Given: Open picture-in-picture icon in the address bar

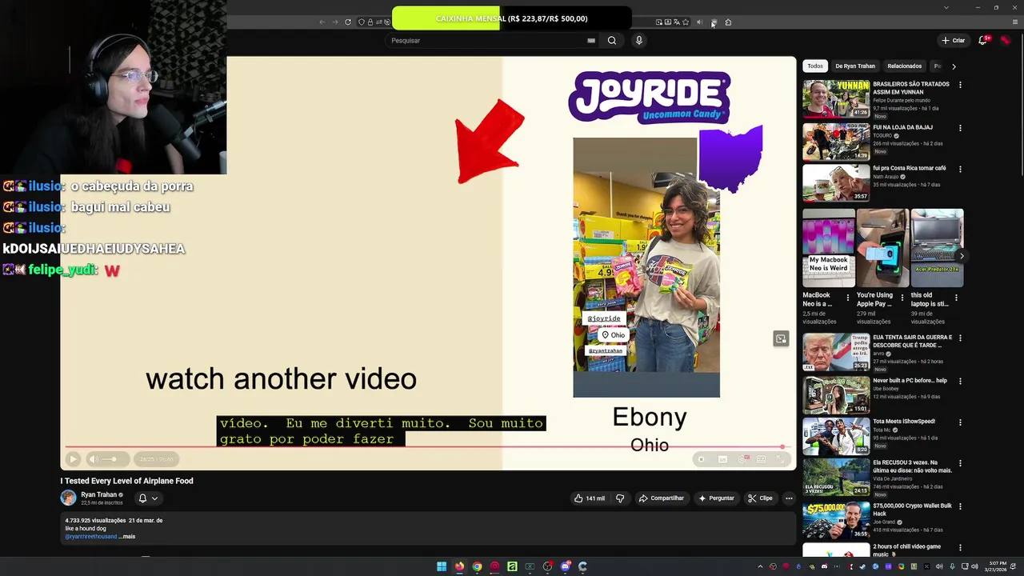Looking at the screenshot, I should click(659, 22).
